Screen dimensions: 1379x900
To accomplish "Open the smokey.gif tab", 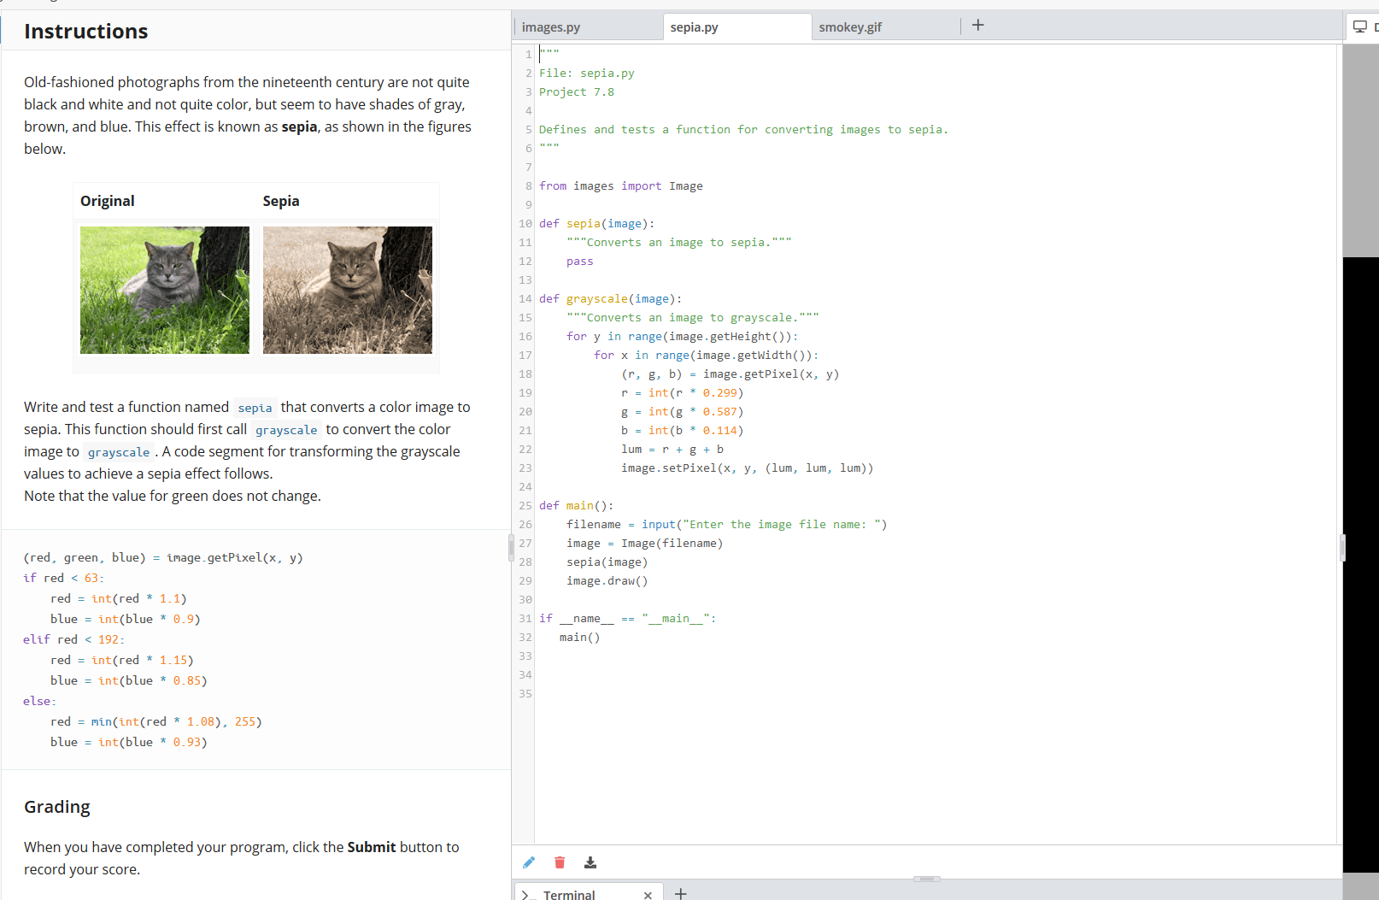I will coord(850,26).
